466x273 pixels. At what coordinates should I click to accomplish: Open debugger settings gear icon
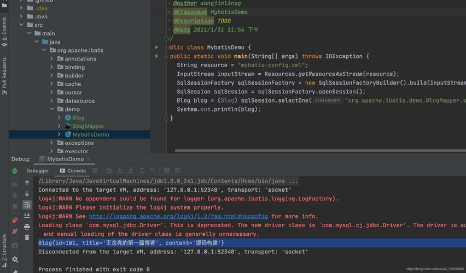coord(15,259)
